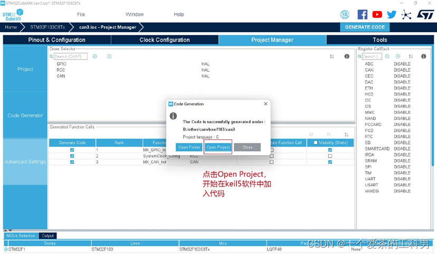Screen dimensions: 437x254
Task: Open the ST Facebook page icon
Action: tap(362, 14)
